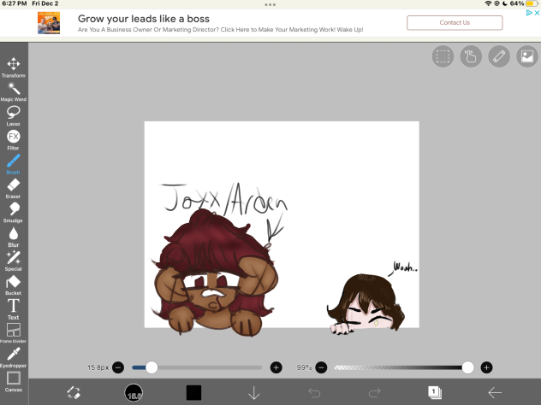Open the selection area menu icon
This screenshot has height=405, width=541.
point(443,56)
